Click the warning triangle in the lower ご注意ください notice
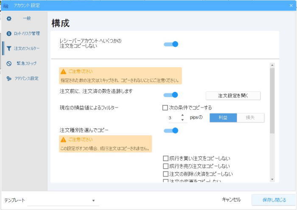The width and height of the screenshot is (297, 210). 63,140
